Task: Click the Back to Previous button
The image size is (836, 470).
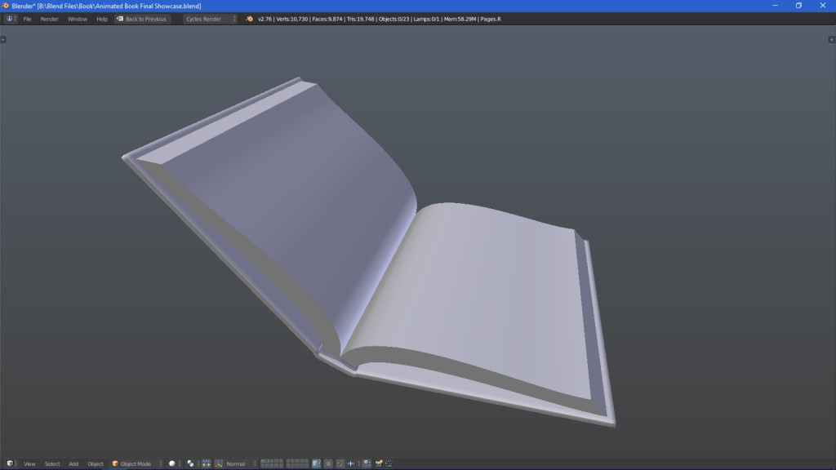Action: click(x=143, y=19)
